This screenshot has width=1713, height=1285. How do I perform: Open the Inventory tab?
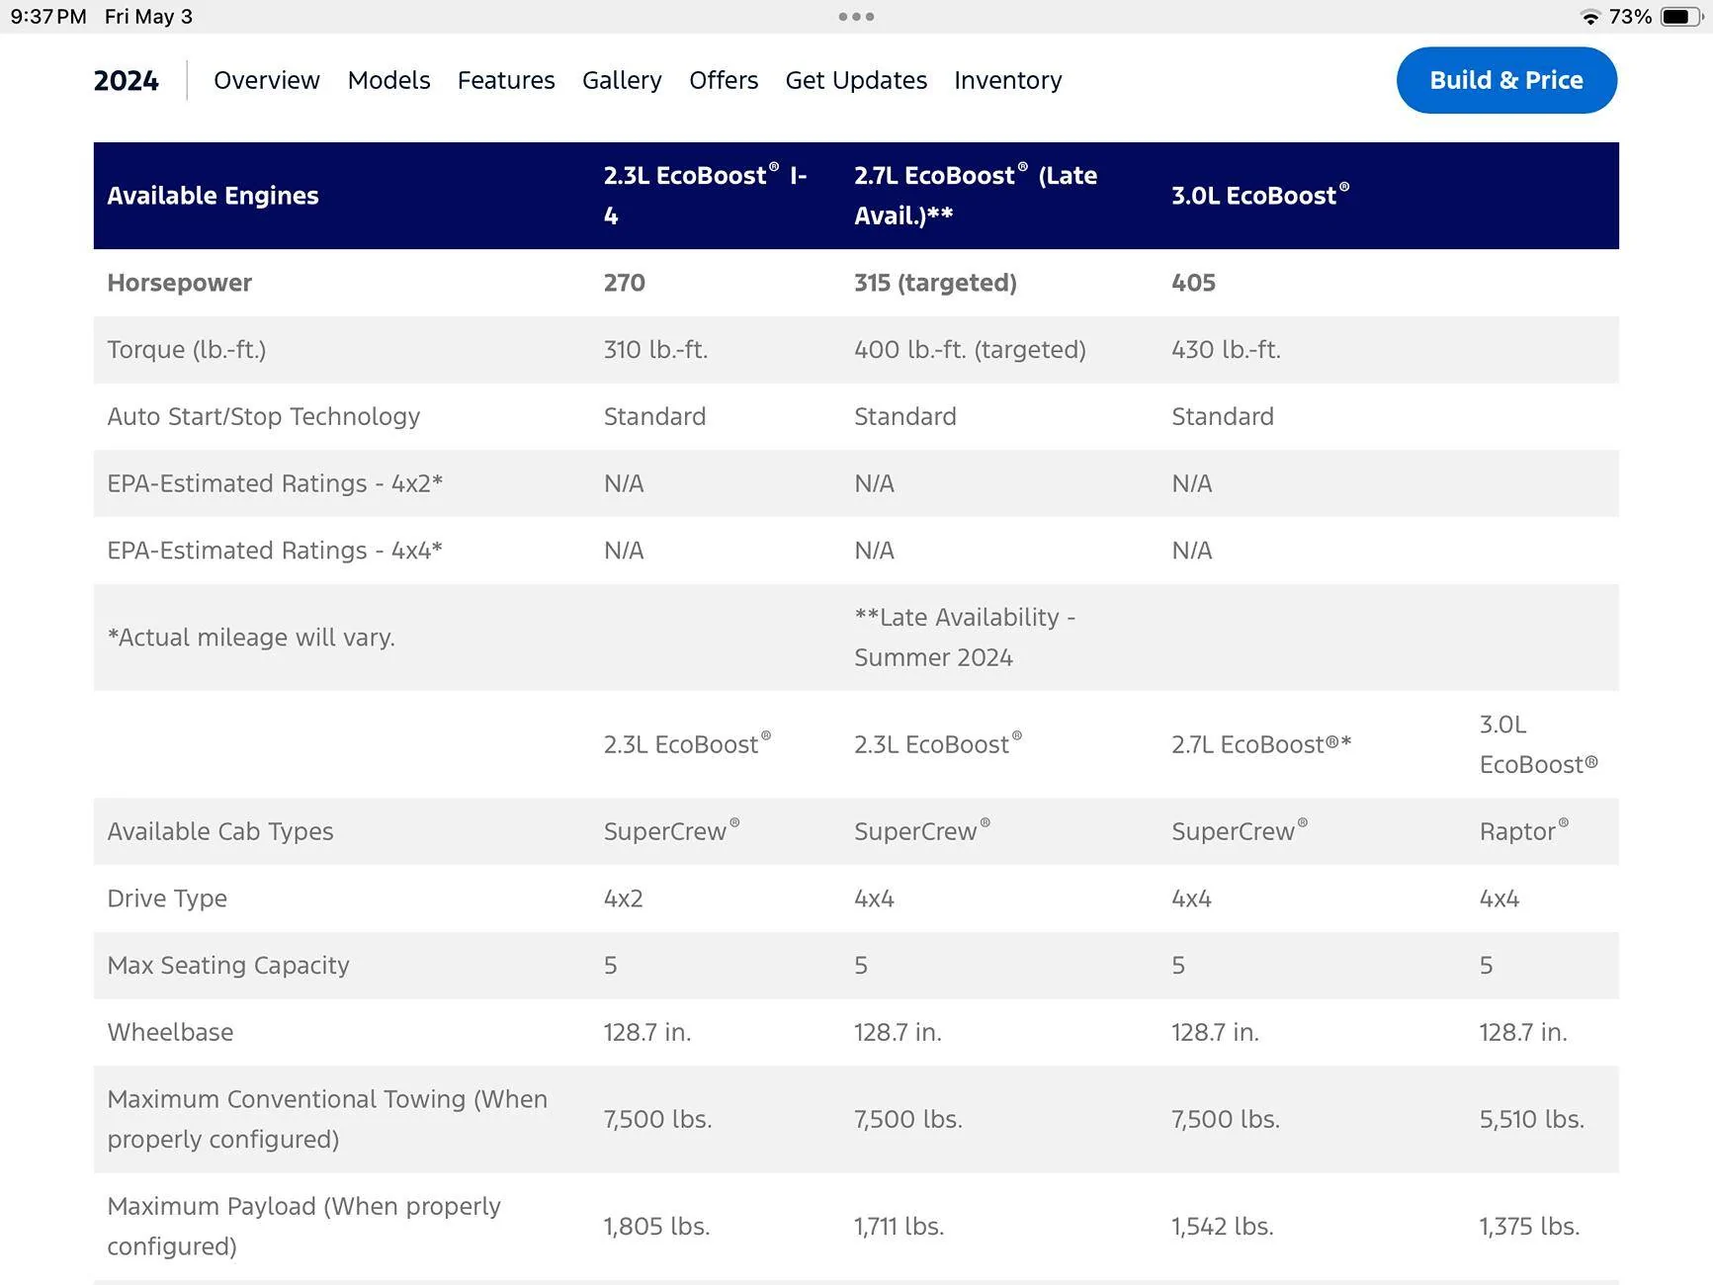point(1008,80)
